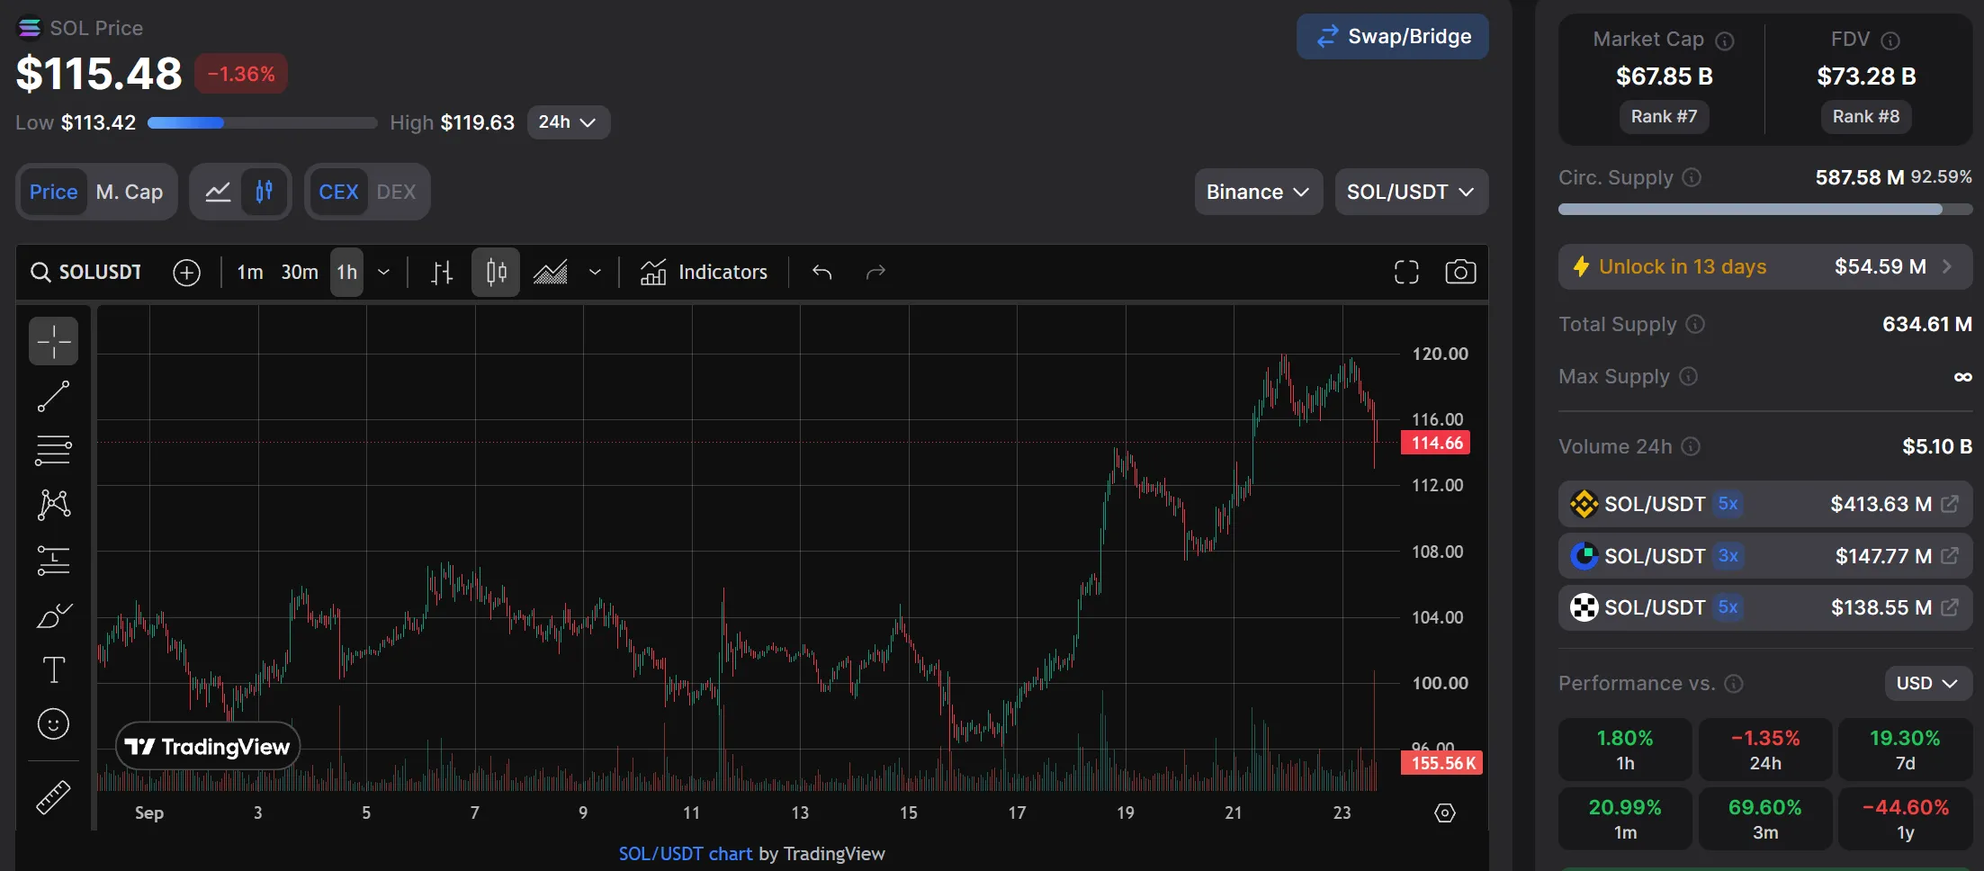Viewport: 1984px width, 871px height.
Task: Select the ruler measure tool
Action: click(x=53, y=797)
